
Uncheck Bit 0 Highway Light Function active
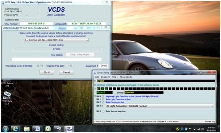tap(103, 97)
